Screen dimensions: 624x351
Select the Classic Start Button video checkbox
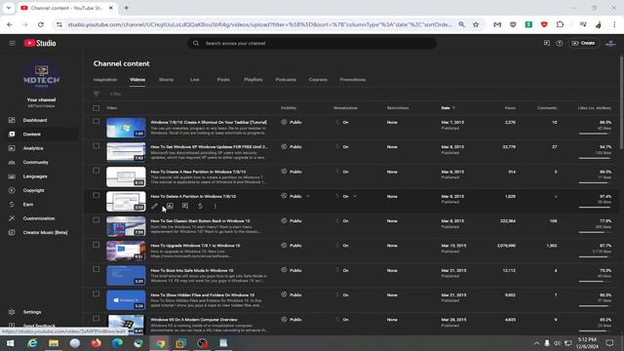97,220
